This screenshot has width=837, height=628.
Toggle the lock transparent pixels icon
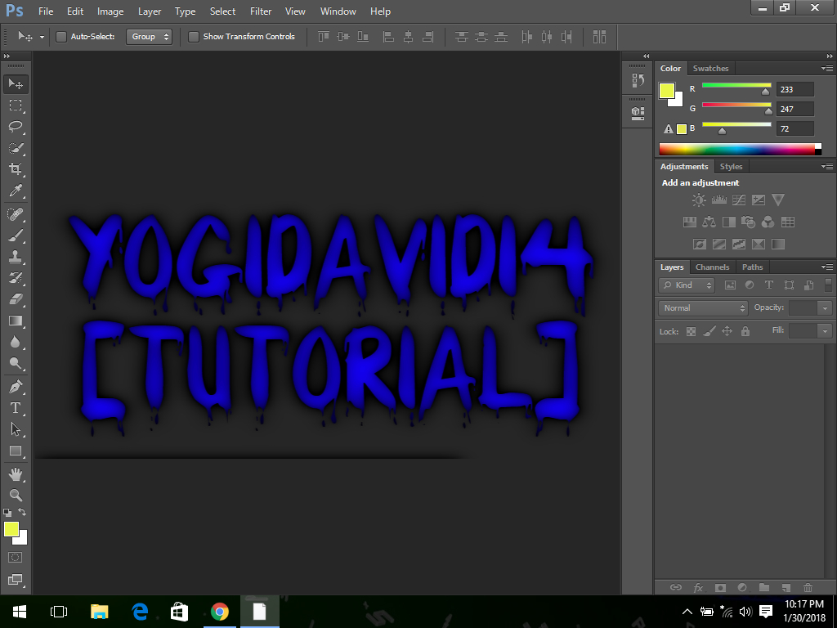[x=691, y=331]
